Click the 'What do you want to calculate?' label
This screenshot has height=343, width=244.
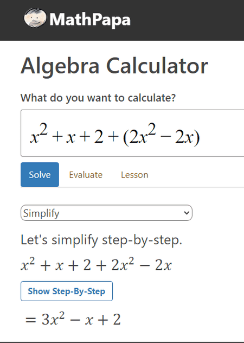98,98
